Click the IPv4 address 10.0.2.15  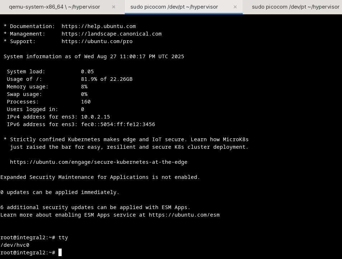(x=95, y=117)
